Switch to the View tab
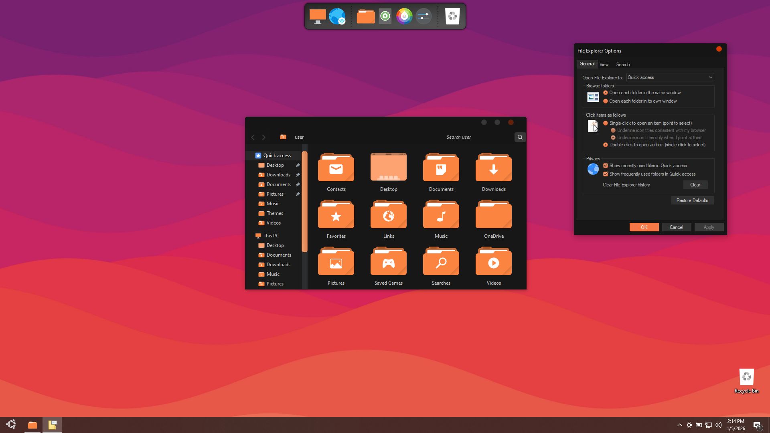Screen dimensions: 770x433 click(x=604, y=65)
